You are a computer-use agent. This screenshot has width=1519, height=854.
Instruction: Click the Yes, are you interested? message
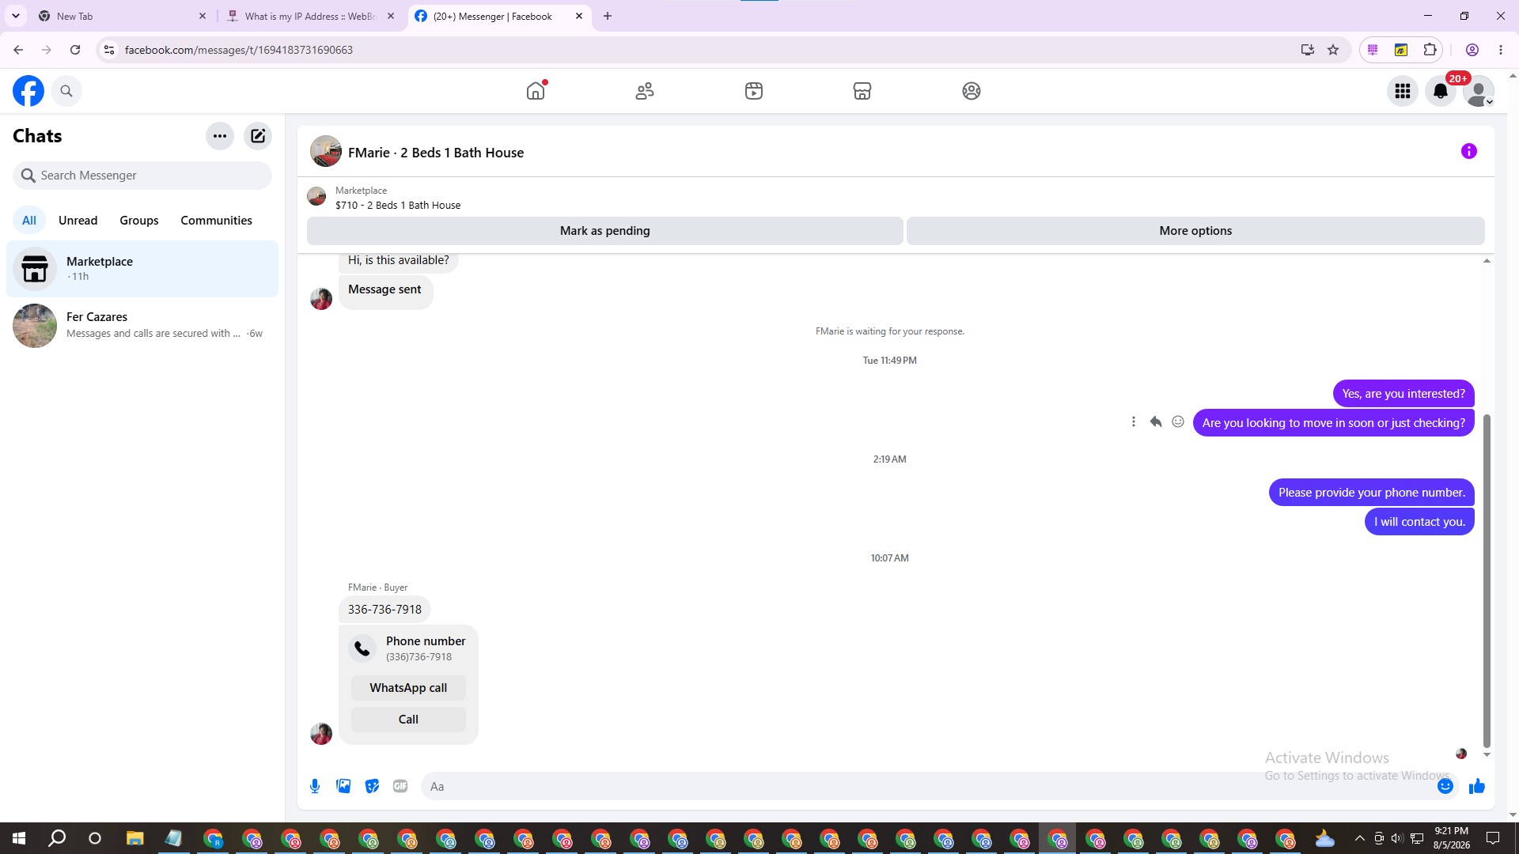1403,394
